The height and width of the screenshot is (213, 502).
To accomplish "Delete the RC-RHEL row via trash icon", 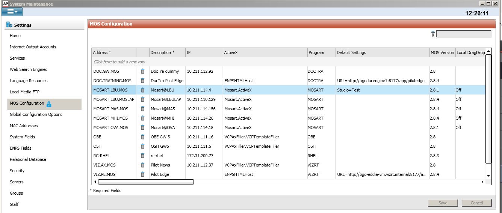I will [x=142, y=156].
